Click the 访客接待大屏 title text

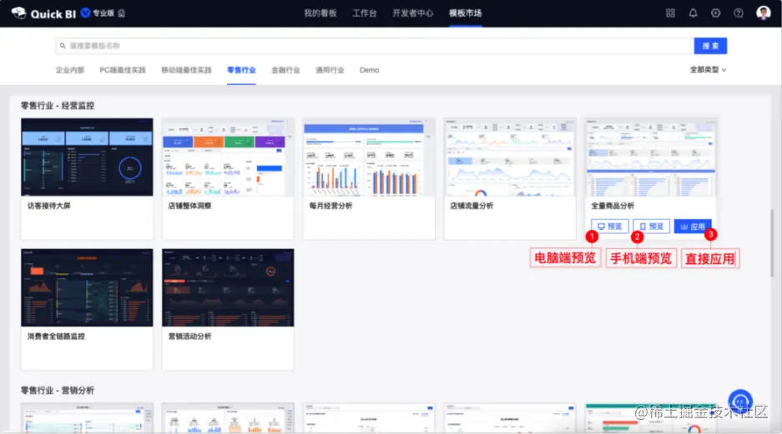coord(49,206)
